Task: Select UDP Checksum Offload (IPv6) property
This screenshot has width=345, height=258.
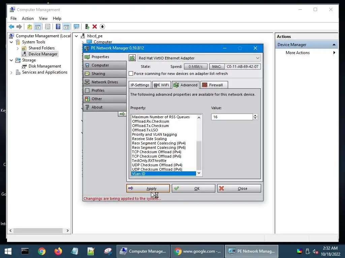Action: [157, 169]
